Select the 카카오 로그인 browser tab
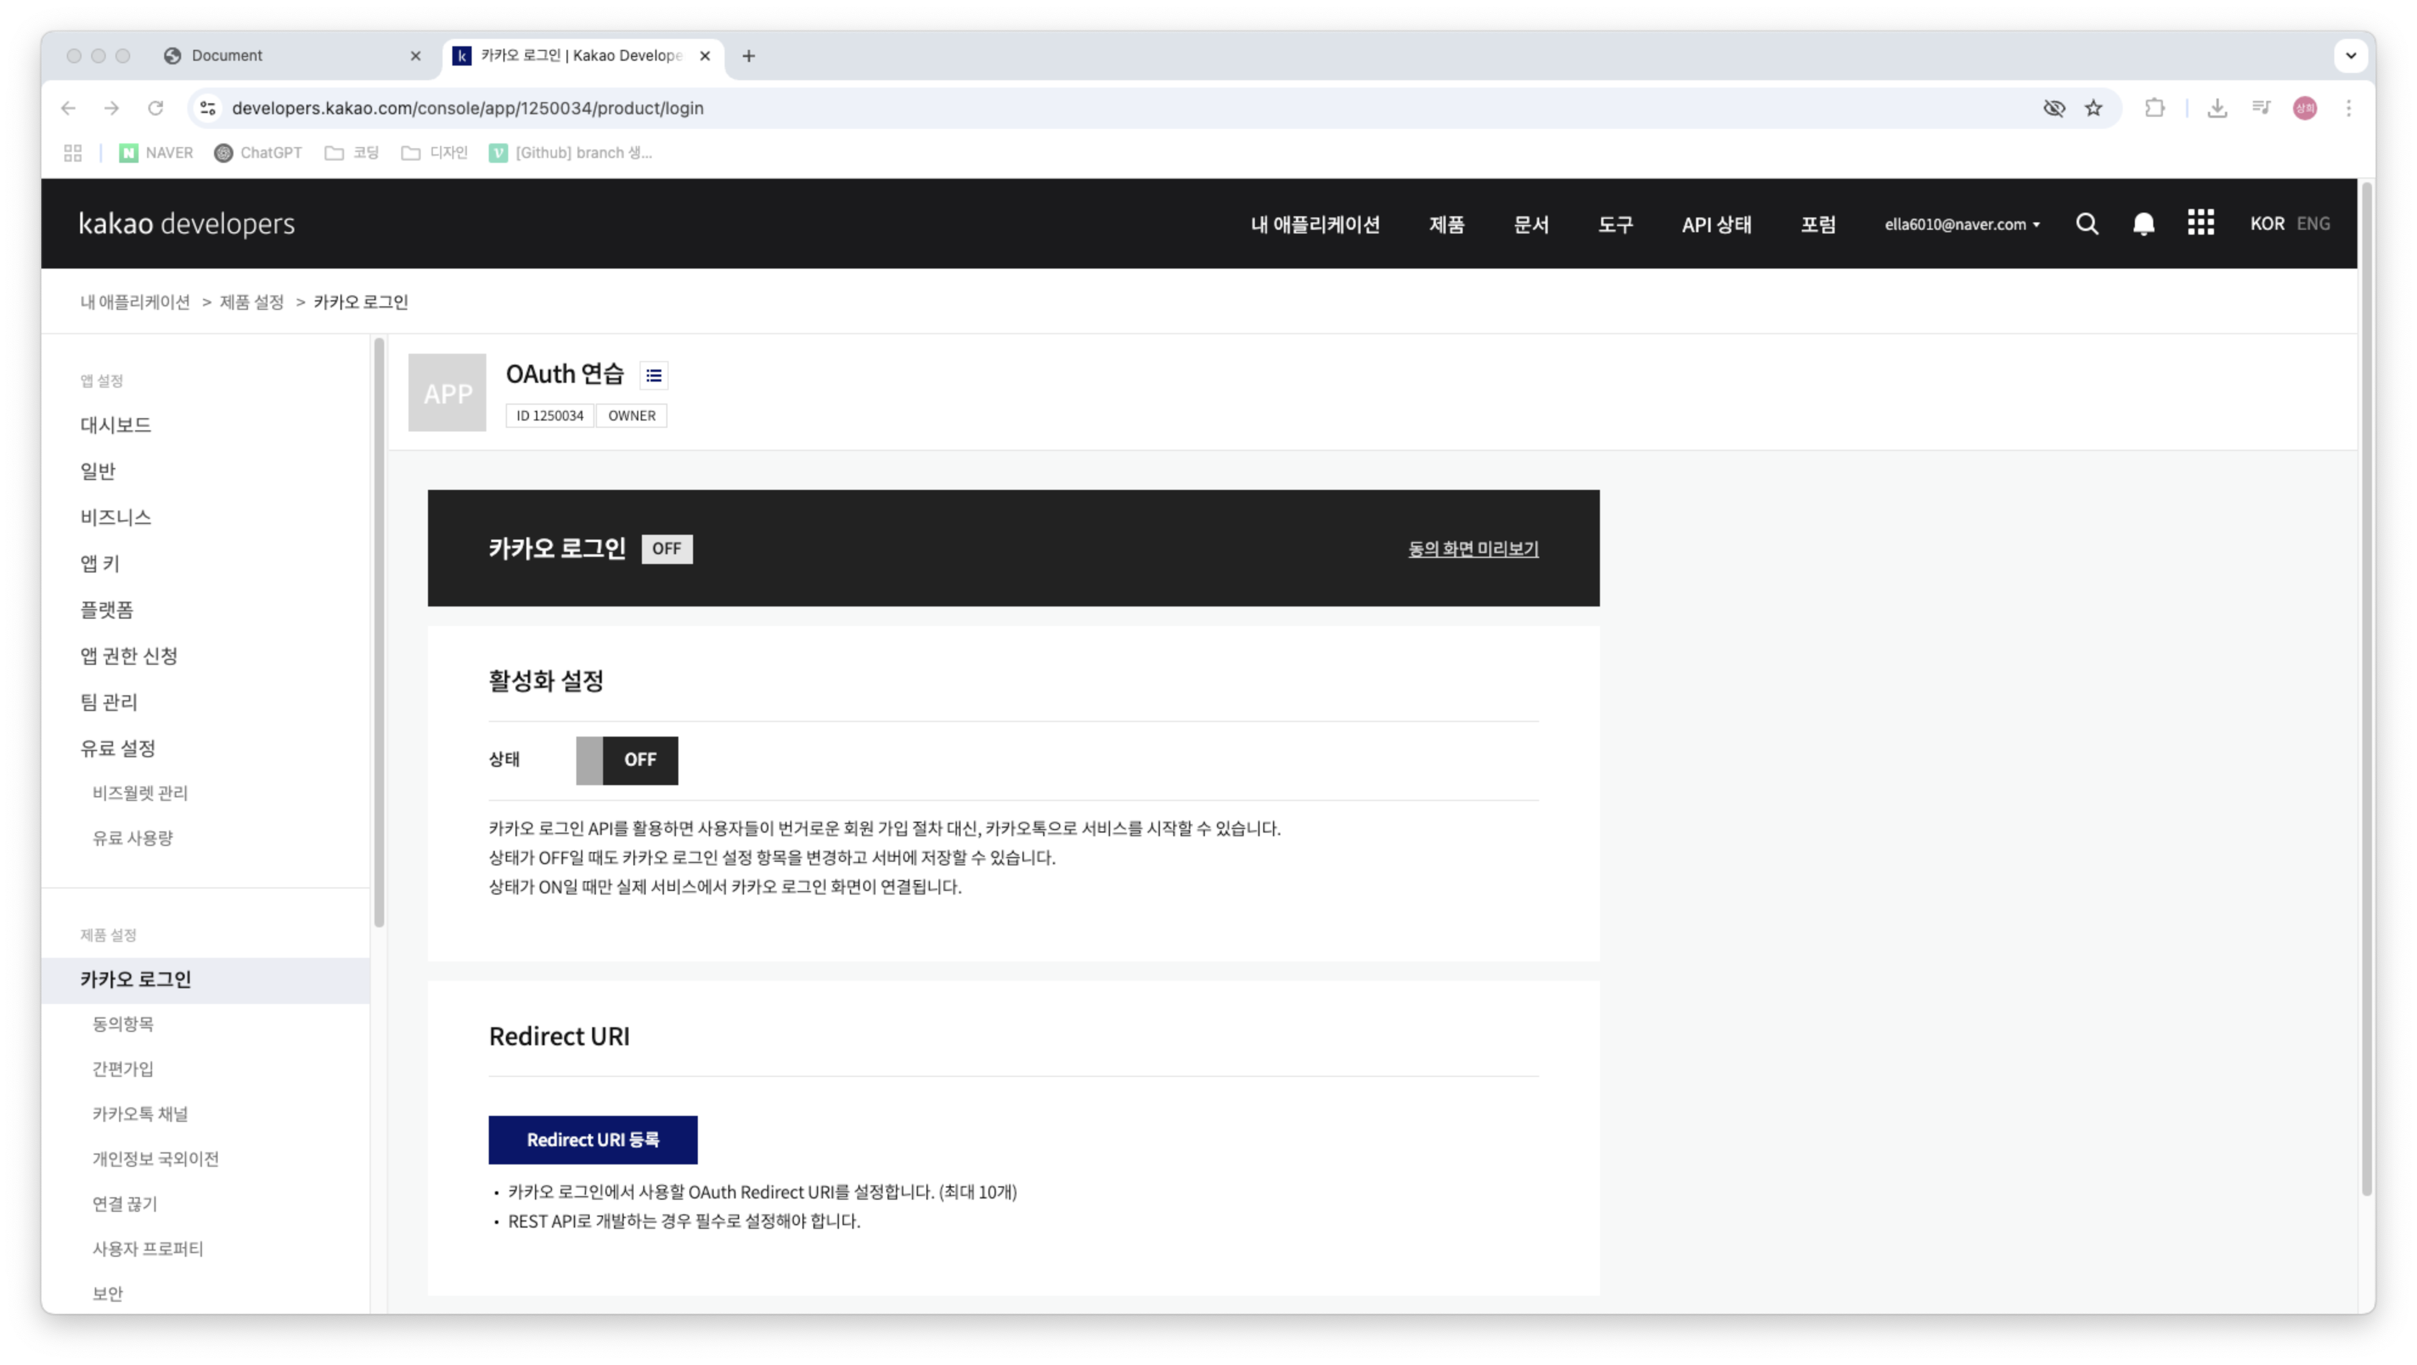Screen dimensions: 2417x1365 click(584, 55)
